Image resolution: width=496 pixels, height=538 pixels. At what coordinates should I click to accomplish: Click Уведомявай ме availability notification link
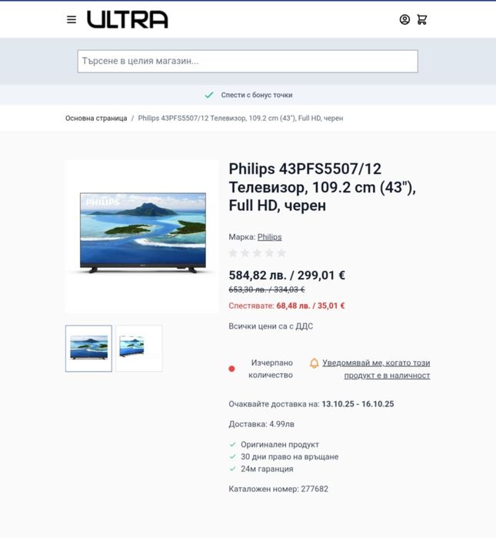point(376,369)
